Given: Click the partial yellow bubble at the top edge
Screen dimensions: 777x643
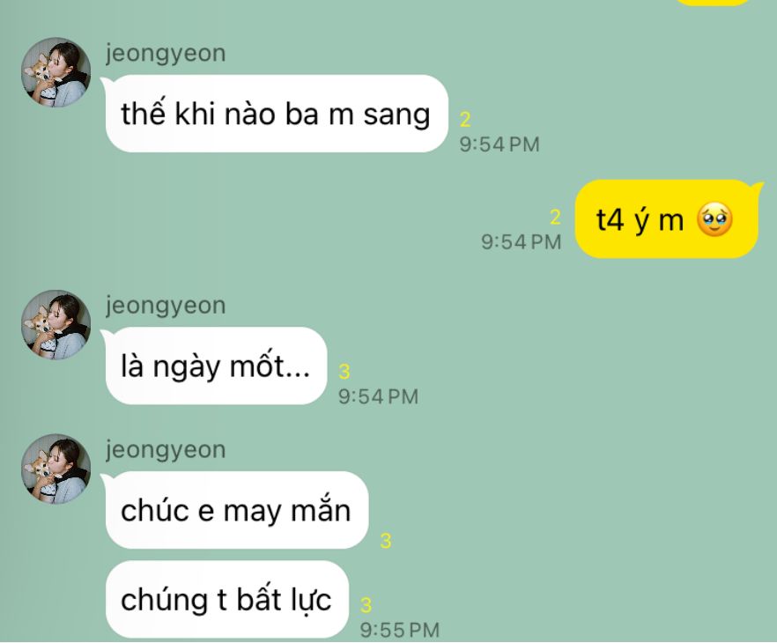Looking at the screenshot, I should [x=715, y=3].
